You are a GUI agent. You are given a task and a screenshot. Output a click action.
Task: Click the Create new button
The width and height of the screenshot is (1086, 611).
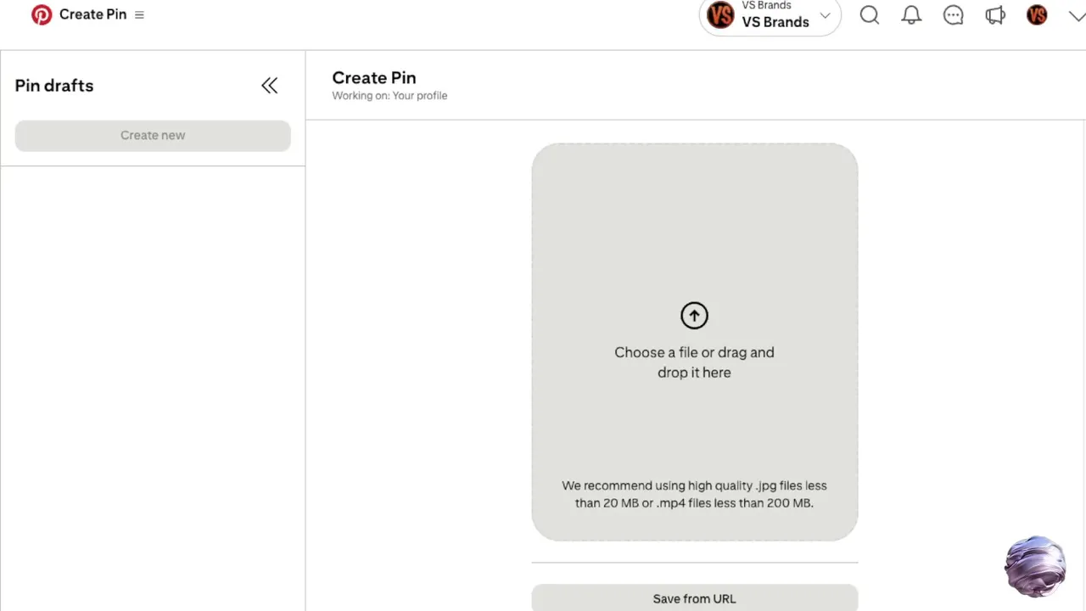coord(153,136)
